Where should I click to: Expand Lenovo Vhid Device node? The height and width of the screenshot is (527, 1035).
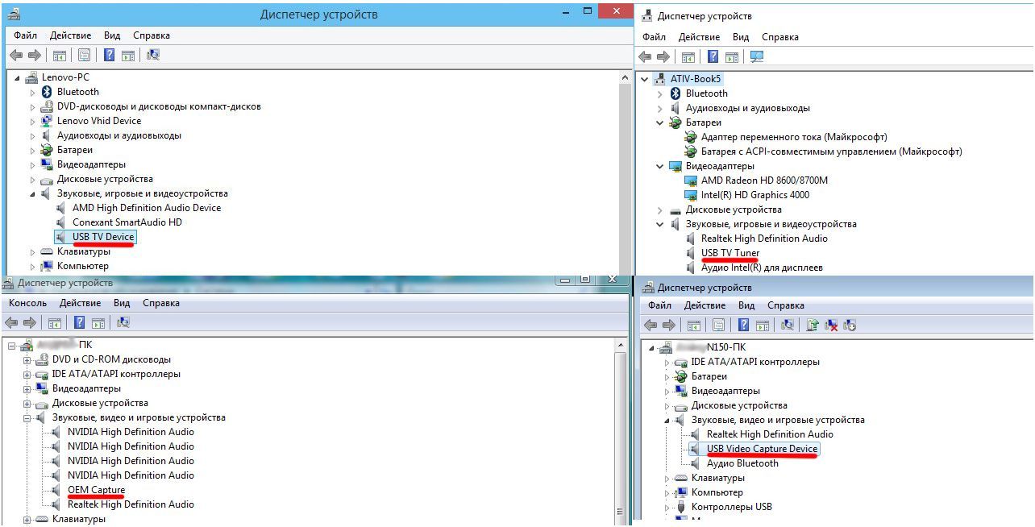(33, 121)
